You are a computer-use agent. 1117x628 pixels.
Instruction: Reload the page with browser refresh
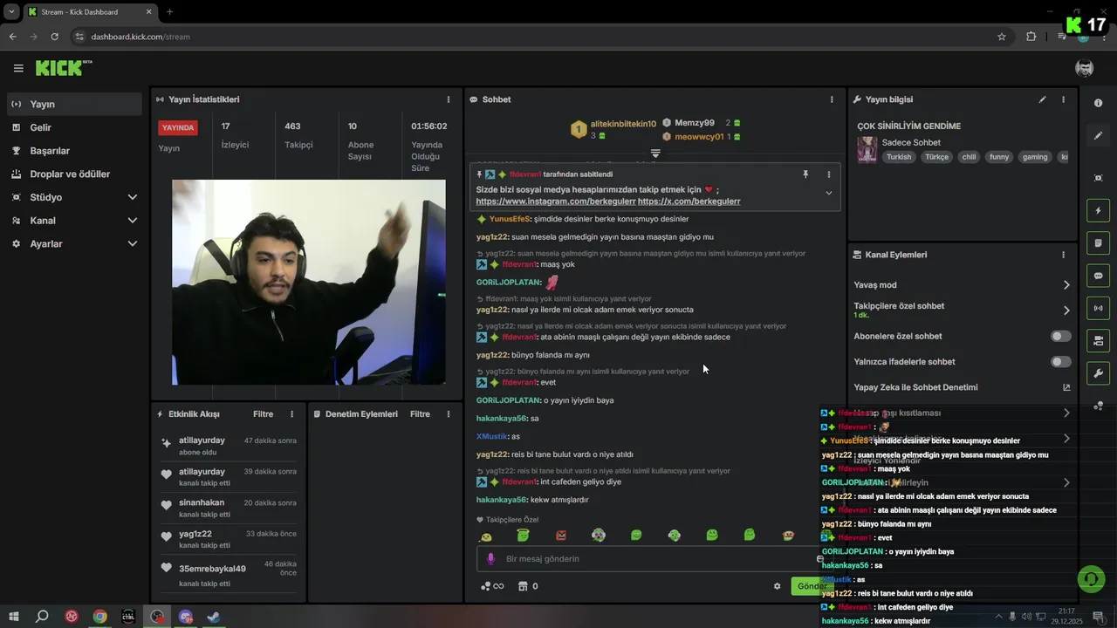tap(55, 37)
